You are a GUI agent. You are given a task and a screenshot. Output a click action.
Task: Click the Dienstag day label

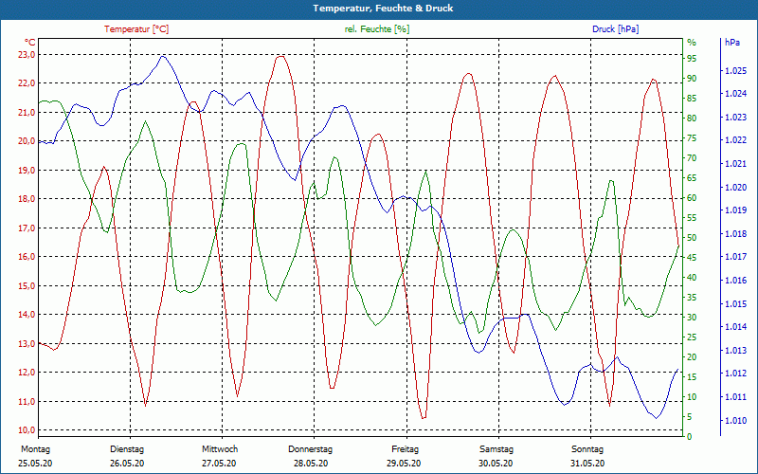tap(127, 449)
